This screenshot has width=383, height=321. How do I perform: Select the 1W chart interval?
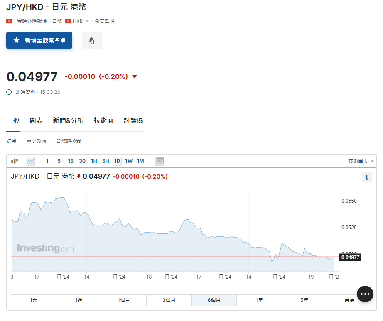[129, 161]
